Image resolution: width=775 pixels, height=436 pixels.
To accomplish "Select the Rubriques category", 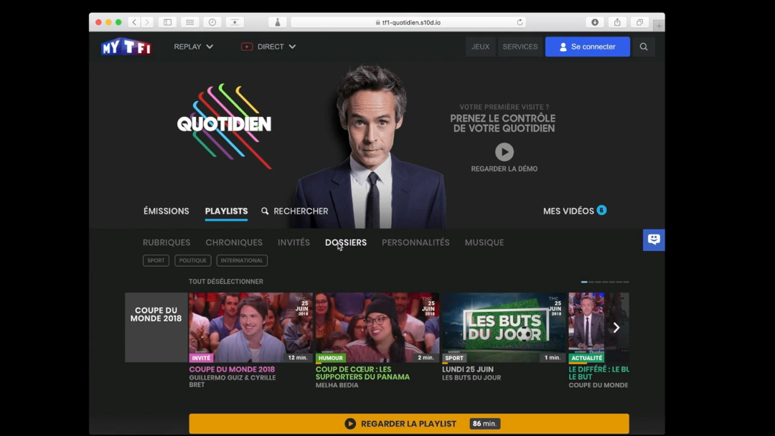I will tap(166, 242).
